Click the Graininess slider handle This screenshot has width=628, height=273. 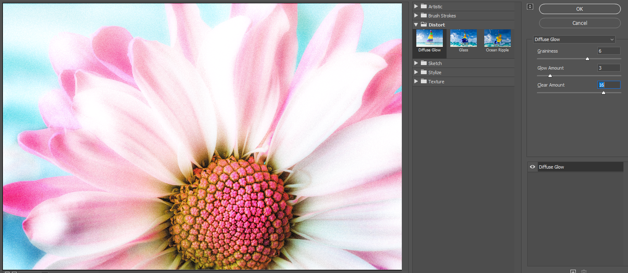(587, 59)
